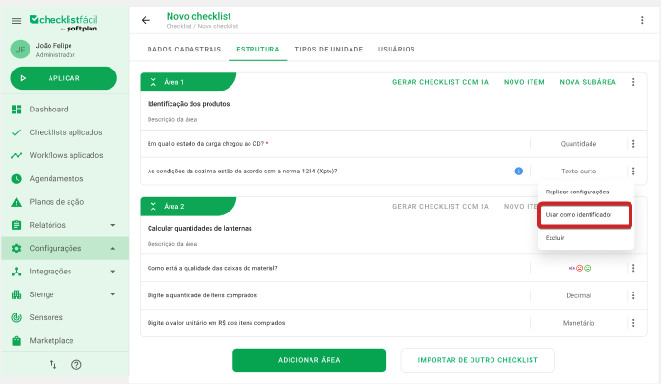Open the hamburger menu icon

click(17, 20)
